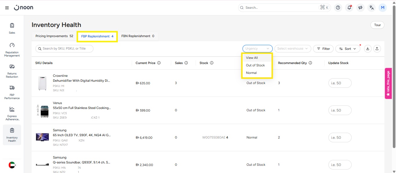Go to FBP Performance in sidebar

[x=12, y=92]
